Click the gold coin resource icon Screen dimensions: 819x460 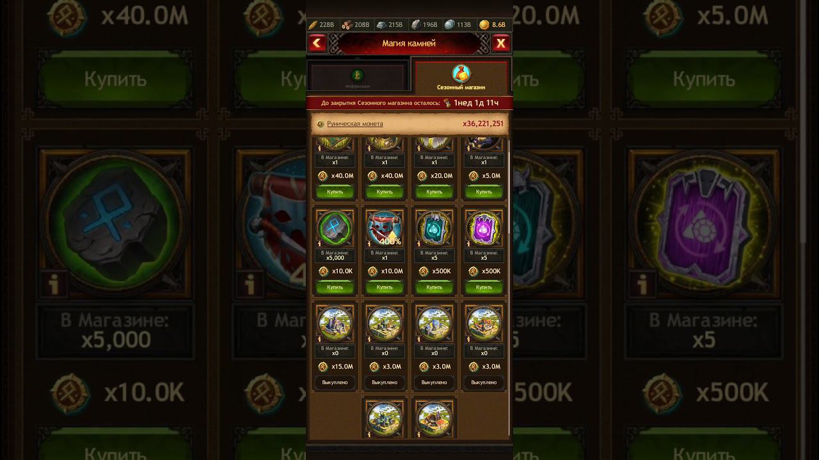484,25
